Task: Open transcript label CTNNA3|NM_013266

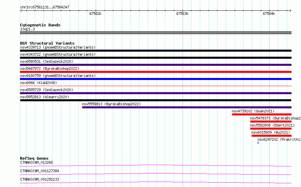Action: tap(37, 162)
